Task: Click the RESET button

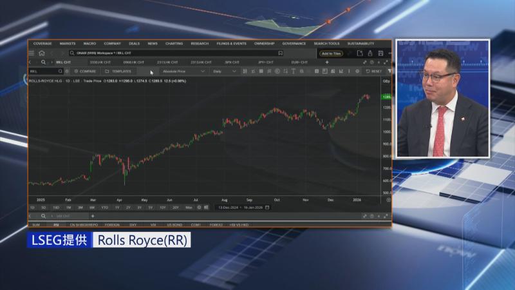Action: click(374, 72)
